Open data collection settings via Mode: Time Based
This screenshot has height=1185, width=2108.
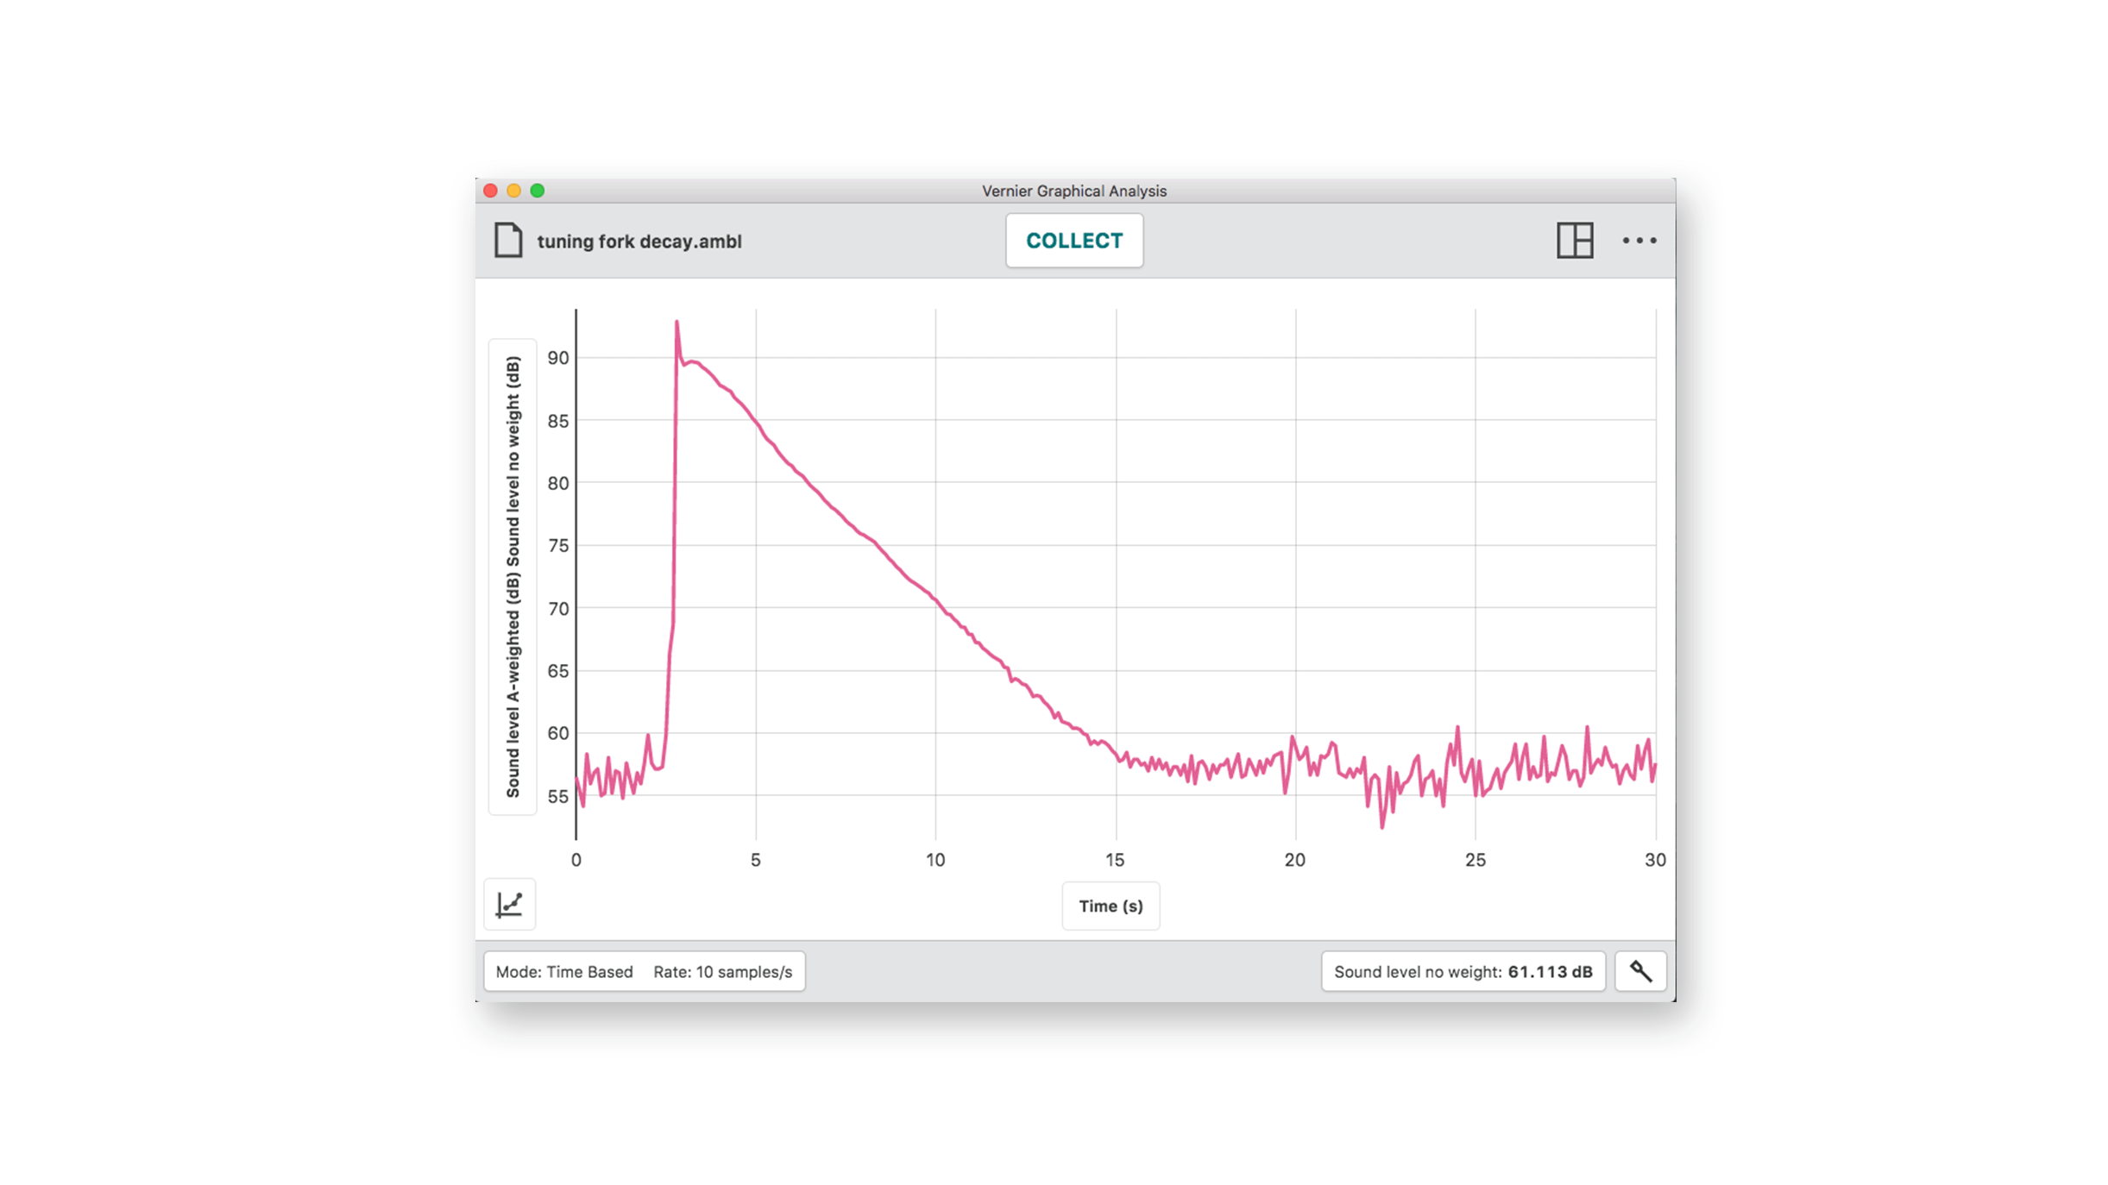coord(567,971)
